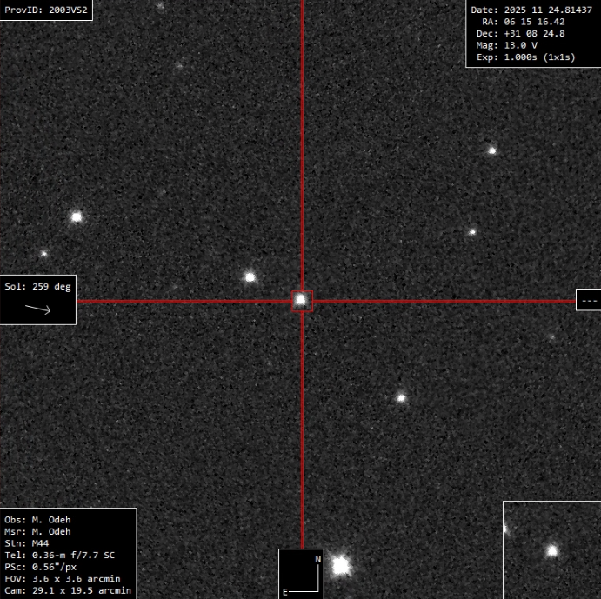Click the Sol: 259 deg text

(37, 286)
